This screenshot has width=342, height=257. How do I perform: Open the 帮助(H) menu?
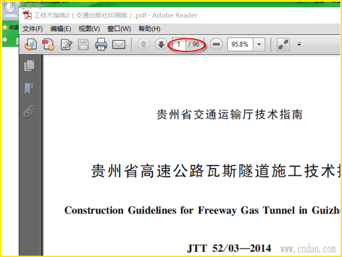tap(149, 29)
